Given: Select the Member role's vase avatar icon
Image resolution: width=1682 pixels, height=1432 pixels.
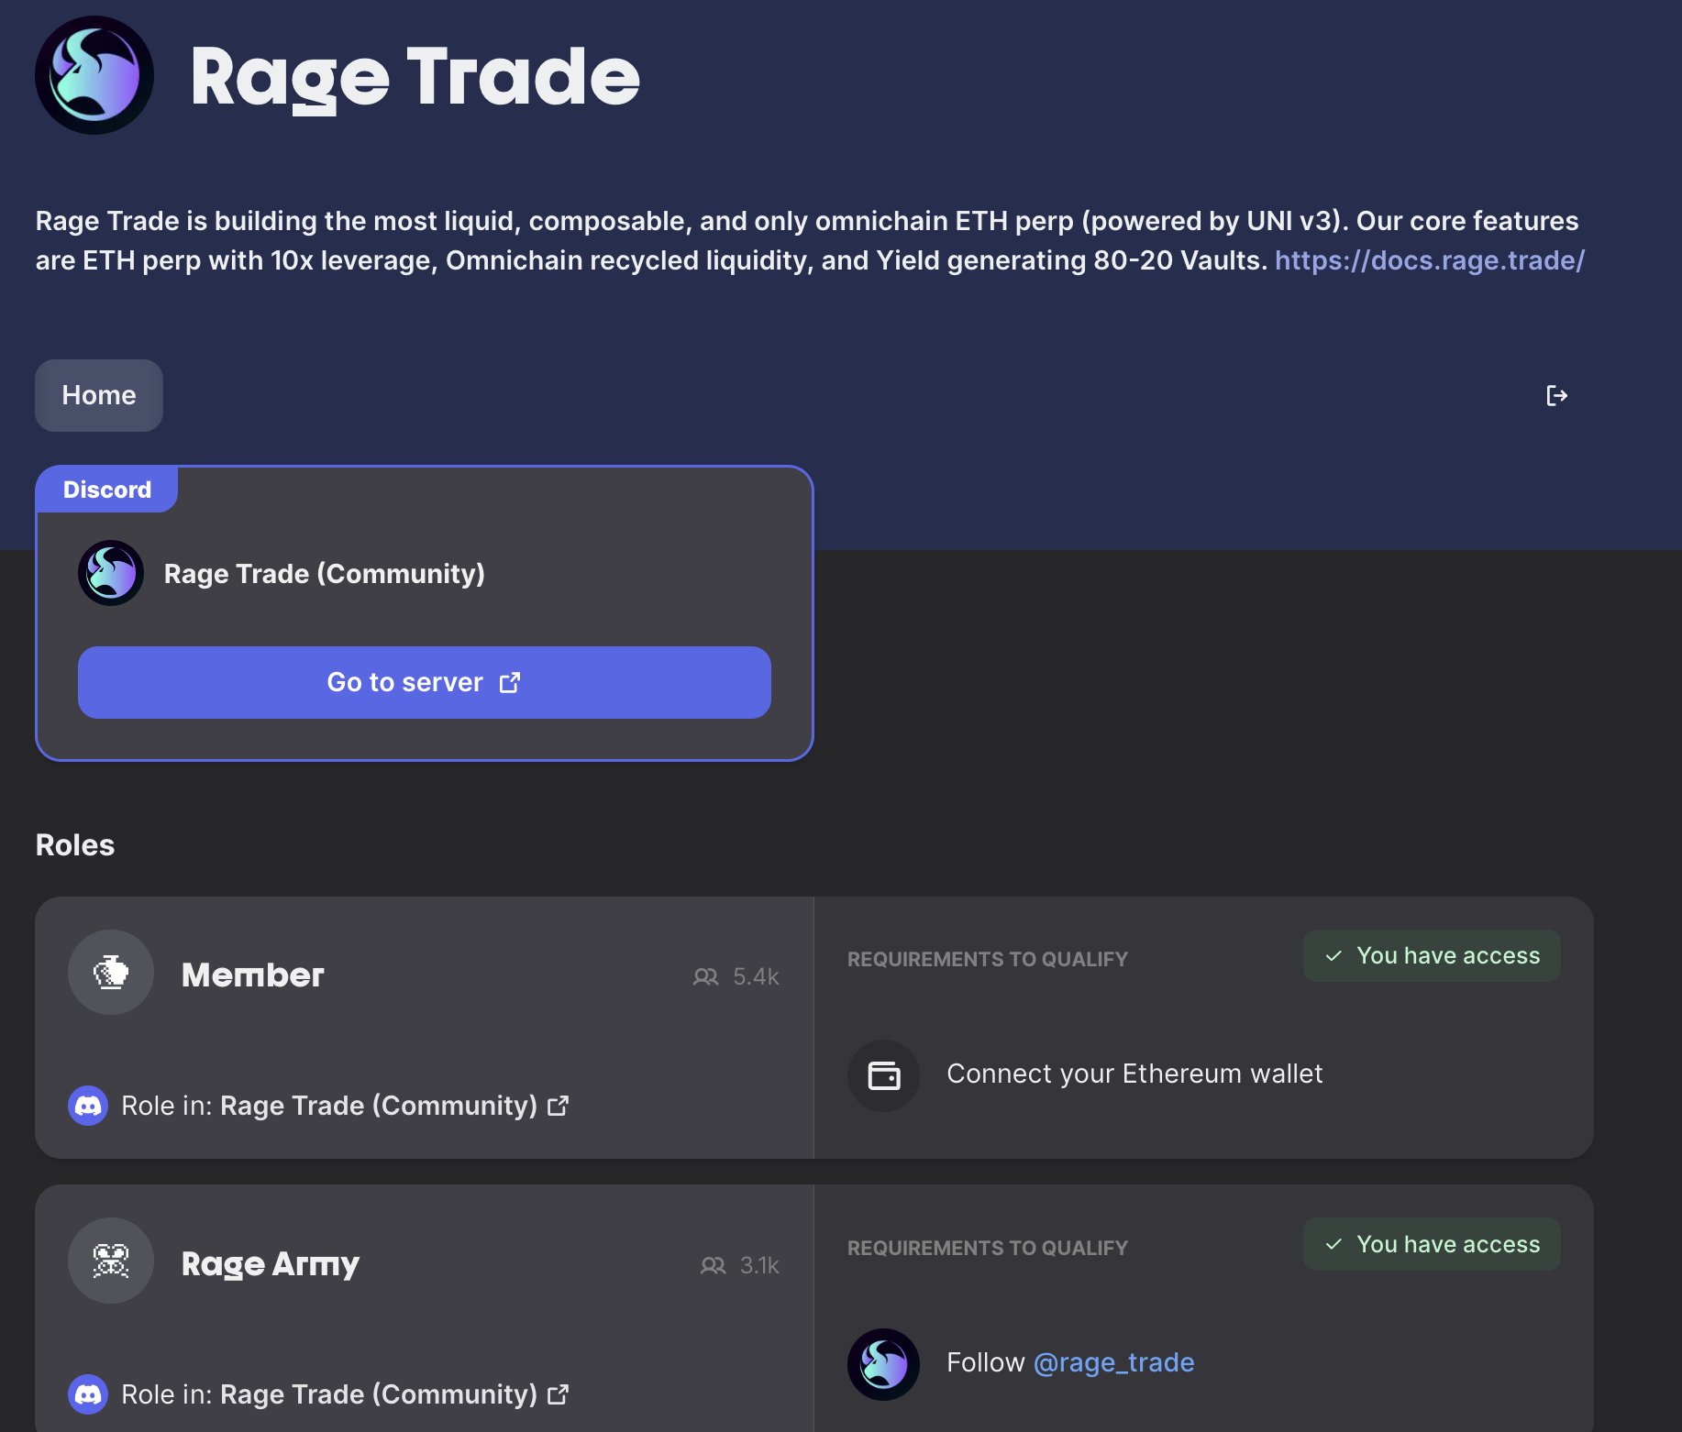Looking at the screenshot, I should click(110, 973).
